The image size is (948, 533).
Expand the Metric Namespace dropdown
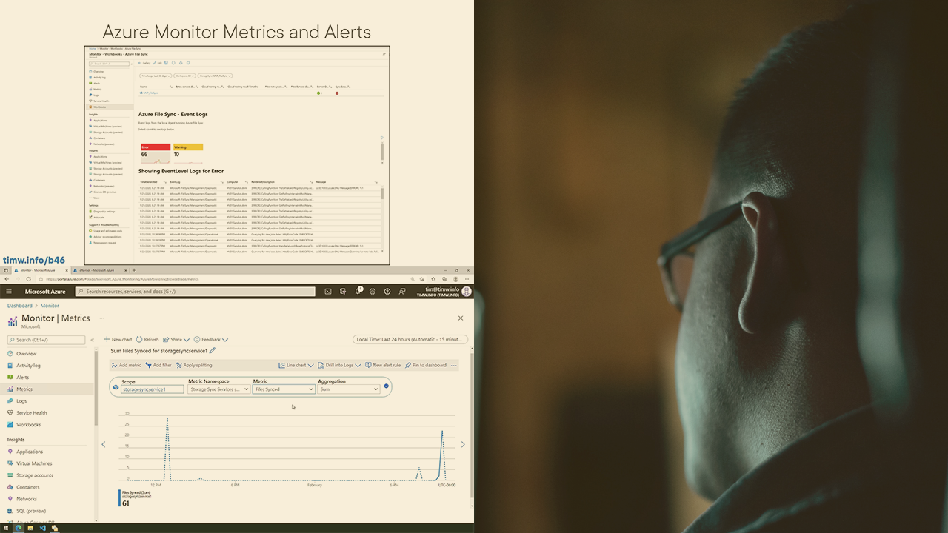tap(218, 389)
